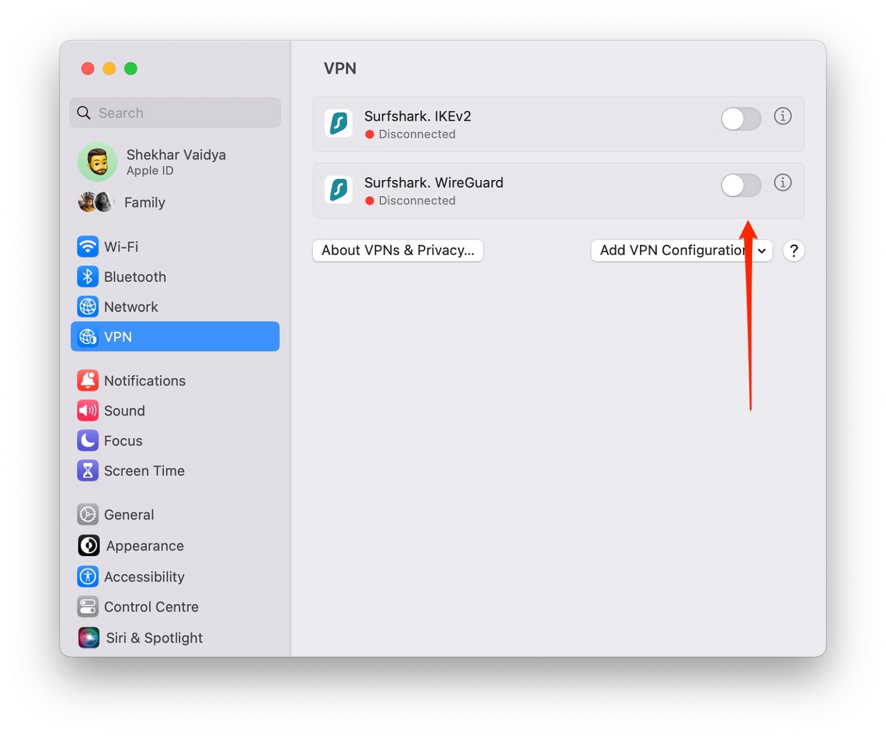This screenshot has width=886, height=736.
Task: Open Siri & Spotlight settings
Action: (x=175, y=637)
